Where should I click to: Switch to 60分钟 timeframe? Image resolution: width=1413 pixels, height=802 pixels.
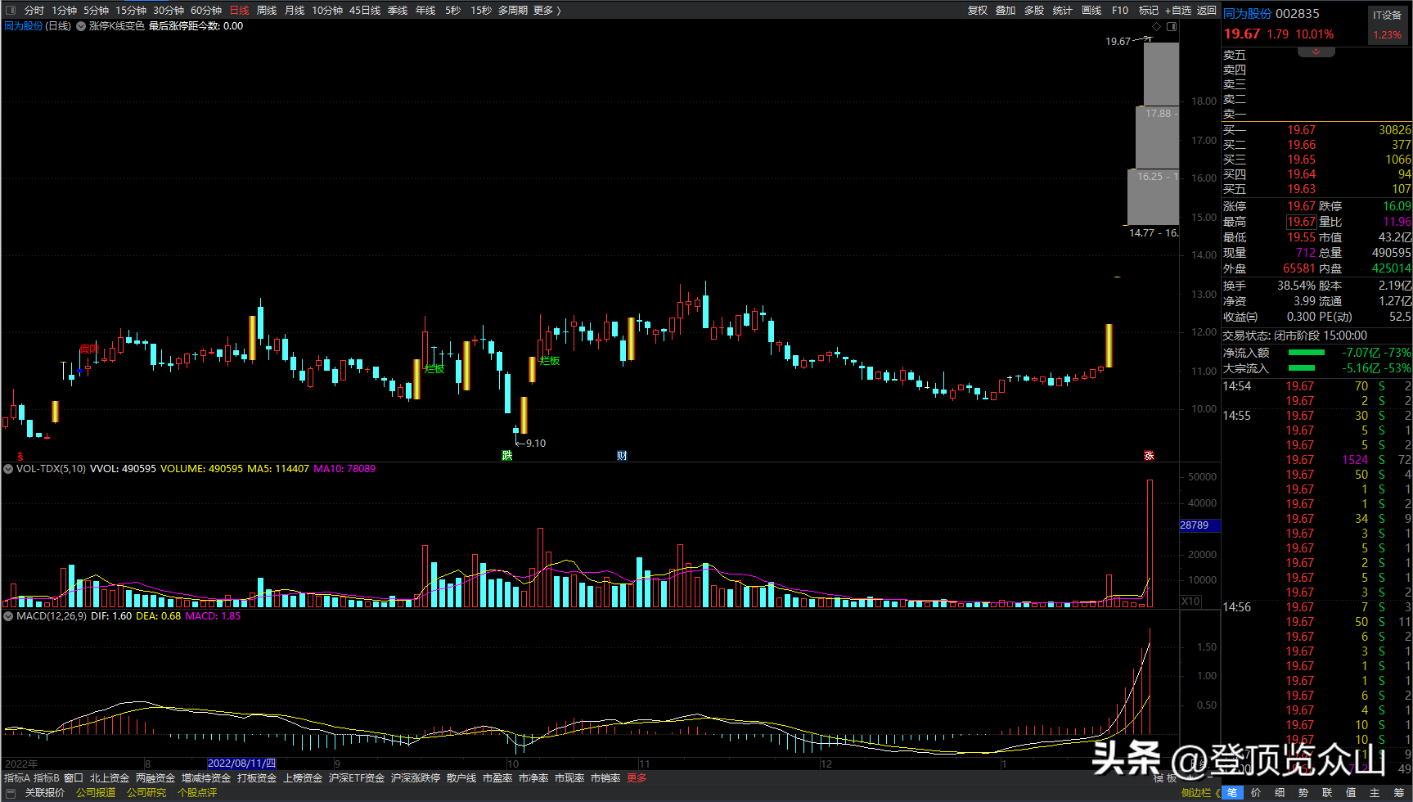tap(206, 11)
